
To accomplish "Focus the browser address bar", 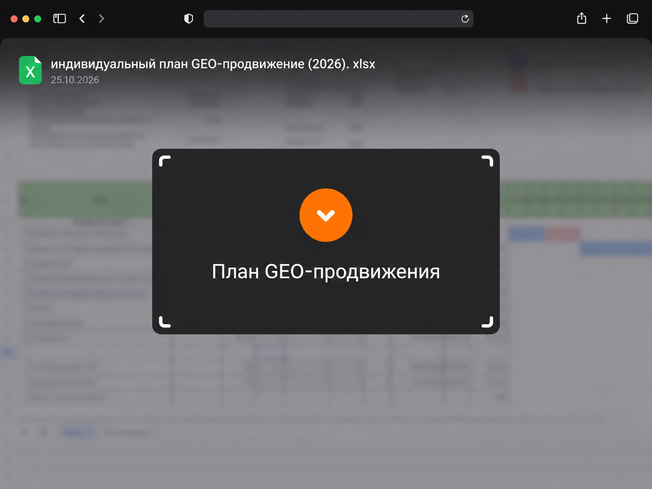I will (x=338, y=19).
